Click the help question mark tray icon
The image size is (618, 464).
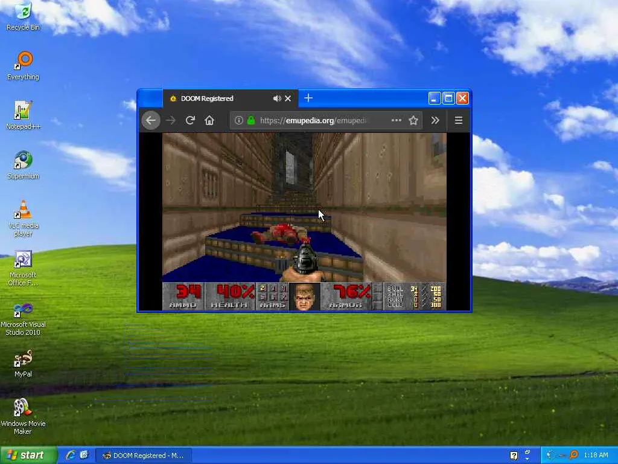click(x=514, y=456)
